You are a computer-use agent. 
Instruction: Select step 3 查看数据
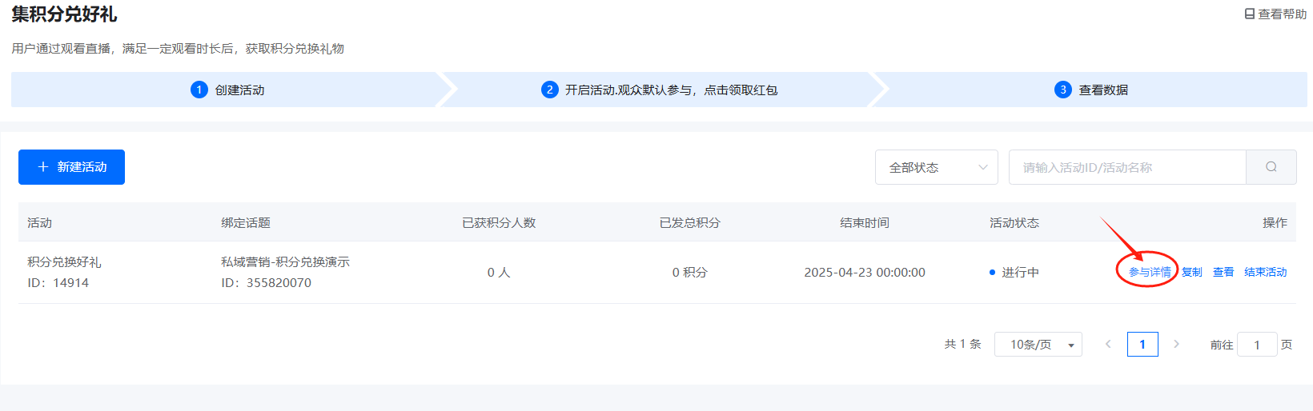(1091, 90)
